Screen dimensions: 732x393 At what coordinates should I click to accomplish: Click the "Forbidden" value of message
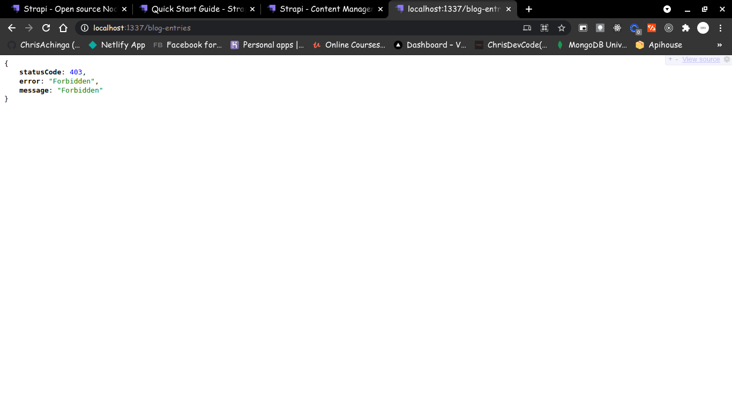tap(80, 90)
